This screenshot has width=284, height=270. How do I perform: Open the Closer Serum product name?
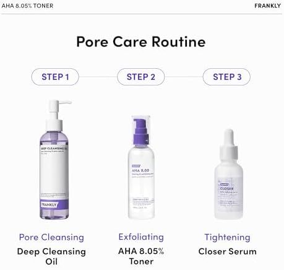click(x=228, y=251)
